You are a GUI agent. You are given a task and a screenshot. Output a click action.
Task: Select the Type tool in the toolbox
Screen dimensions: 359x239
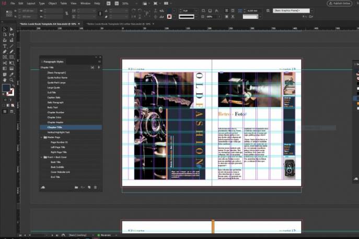click(5, 46)
